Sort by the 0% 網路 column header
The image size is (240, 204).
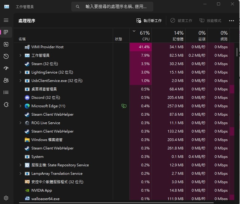[x=218, y=36]
